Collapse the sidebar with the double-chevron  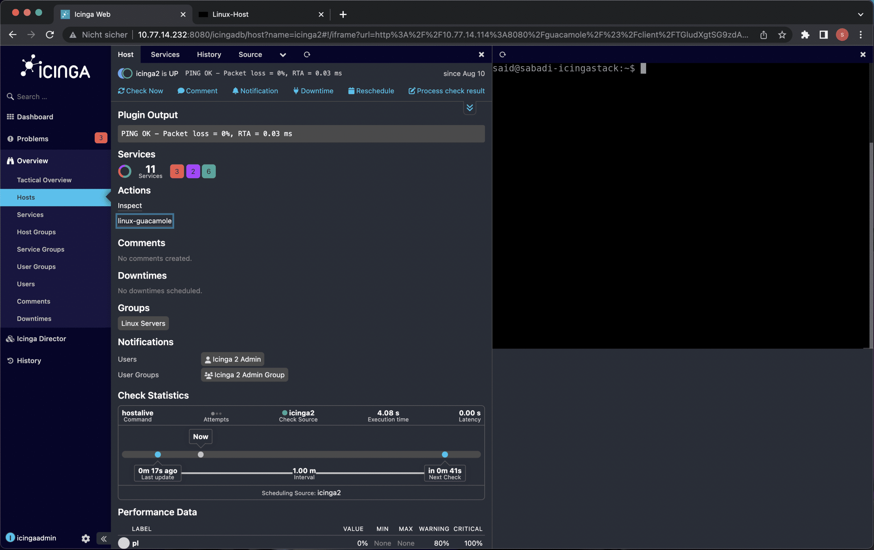[104, 538]
